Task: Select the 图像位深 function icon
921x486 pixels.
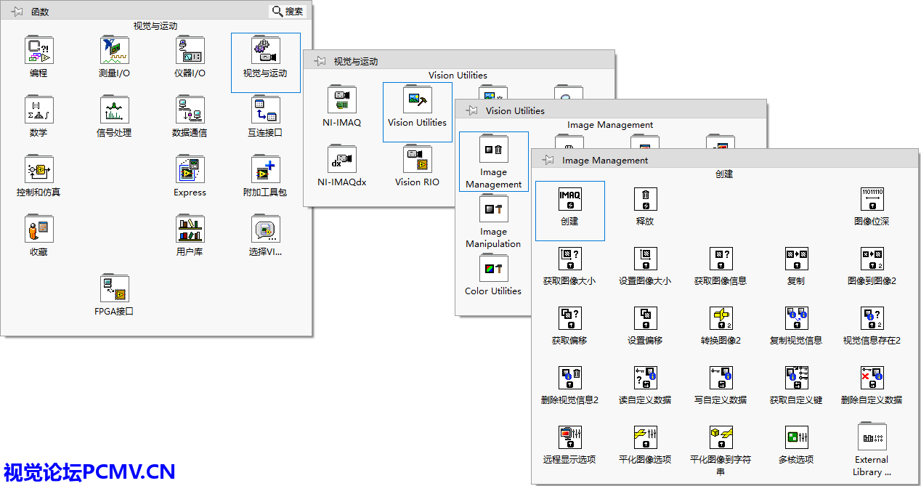Action: 872,199
